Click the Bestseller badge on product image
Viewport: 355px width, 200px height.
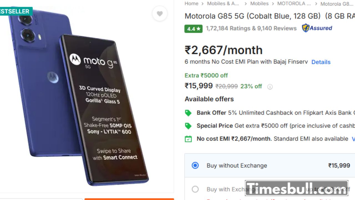point(15,11)
